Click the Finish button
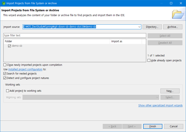The height and width of the screenshot is (132, 186). tap(153, 126)
